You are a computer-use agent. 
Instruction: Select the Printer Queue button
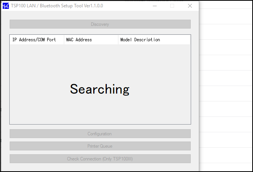coord(100,146)
